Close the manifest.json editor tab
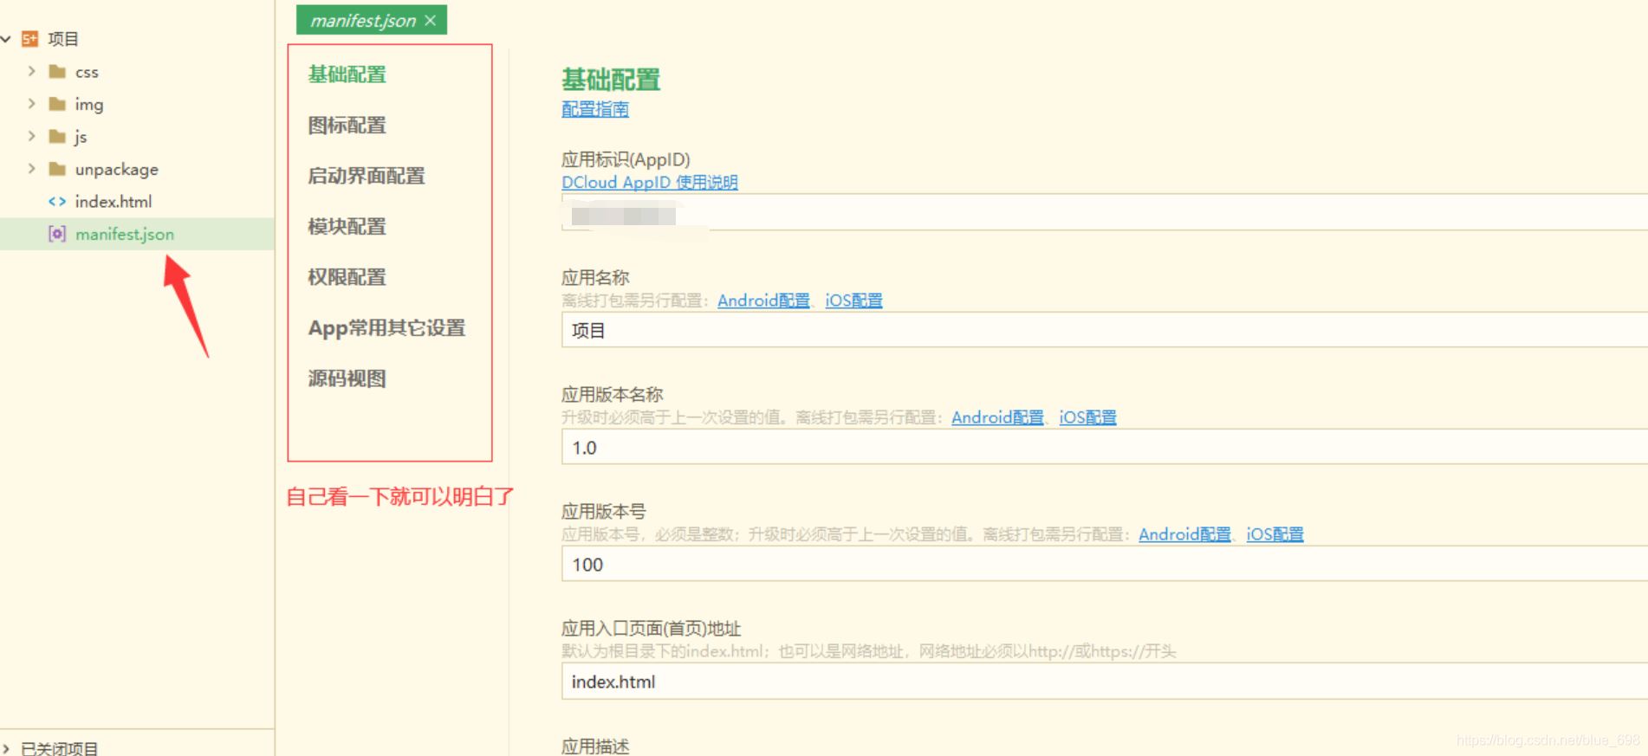1648x756 pixels. pos(431,20)
